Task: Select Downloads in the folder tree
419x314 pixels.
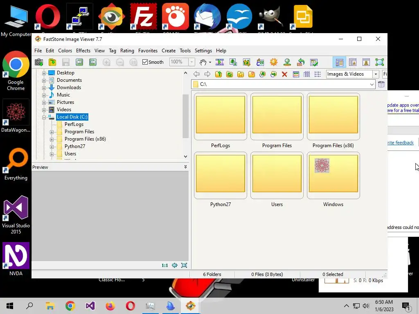Action: click(x=69, y=87)
